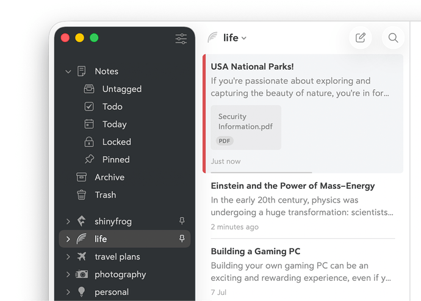Open the sidebar settings sliders icon
This screenshot has height=301, width=421.
coord(181,38)
